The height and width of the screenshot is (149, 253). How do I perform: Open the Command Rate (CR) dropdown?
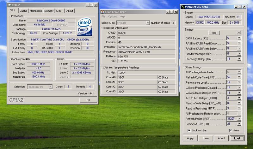click(x=239, y=124)
